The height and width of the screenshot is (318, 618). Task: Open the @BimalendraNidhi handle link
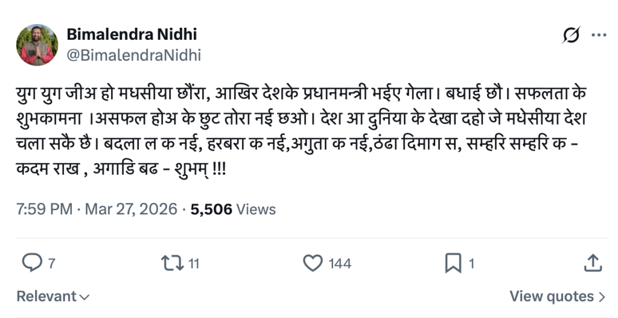click(133, 55)
